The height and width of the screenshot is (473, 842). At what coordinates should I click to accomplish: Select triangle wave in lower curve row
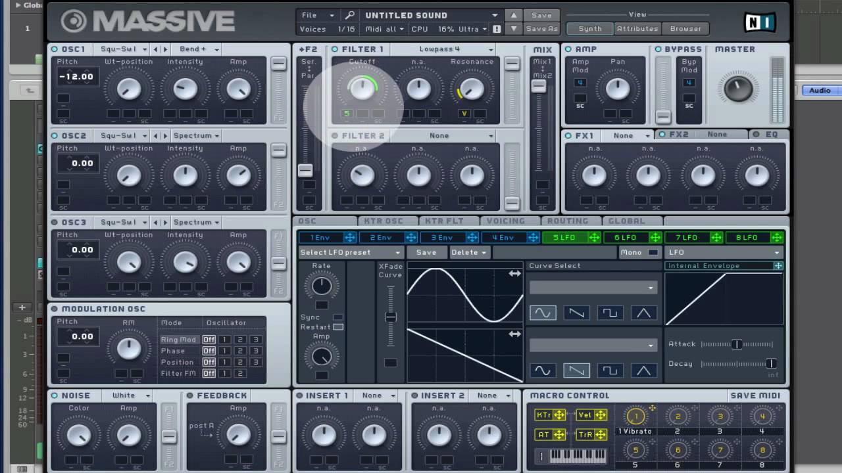click(x=643, y=371)
